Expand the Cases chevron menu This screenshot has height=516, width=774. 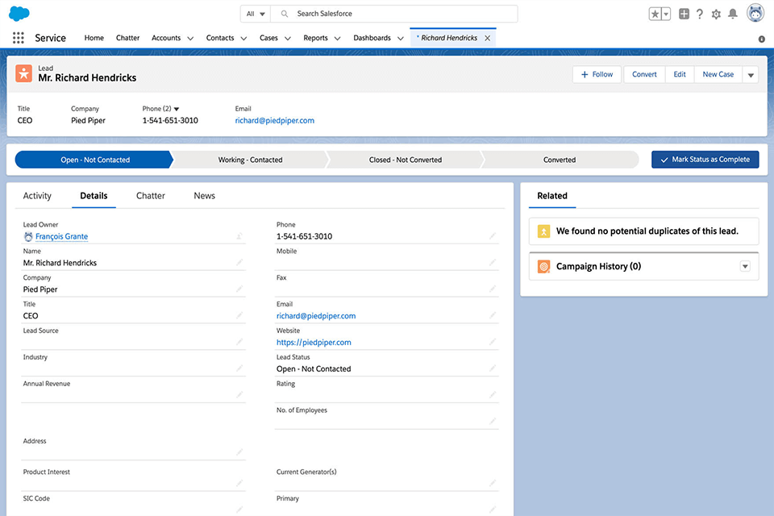point(288,39)
